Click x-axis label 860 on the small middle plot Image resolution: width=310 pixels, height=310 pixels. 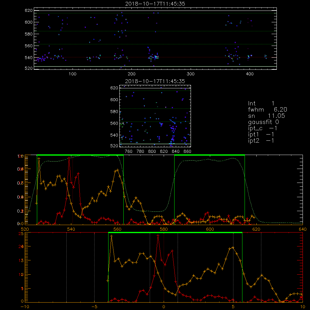pyautogui.click(x=188, y=152)
